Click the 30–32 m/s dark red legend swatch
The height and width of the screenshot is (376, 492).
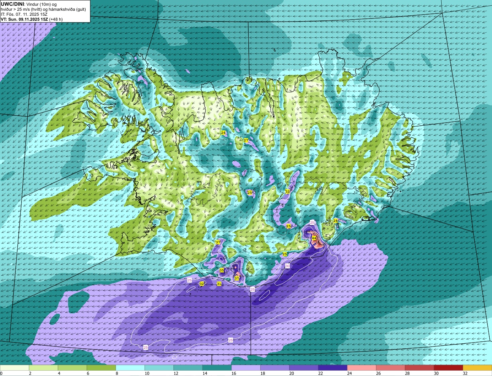(x=448, y=368)
